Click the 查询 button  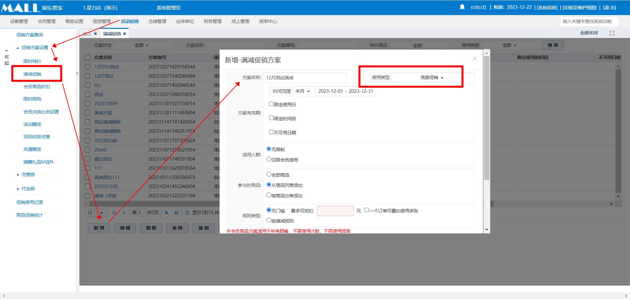pyautogui.click(x=553, y=45)
